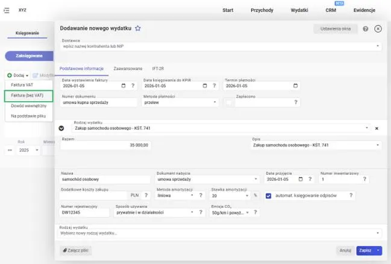
Task: Open the Ewidencje menu
Action: point(364,10)
